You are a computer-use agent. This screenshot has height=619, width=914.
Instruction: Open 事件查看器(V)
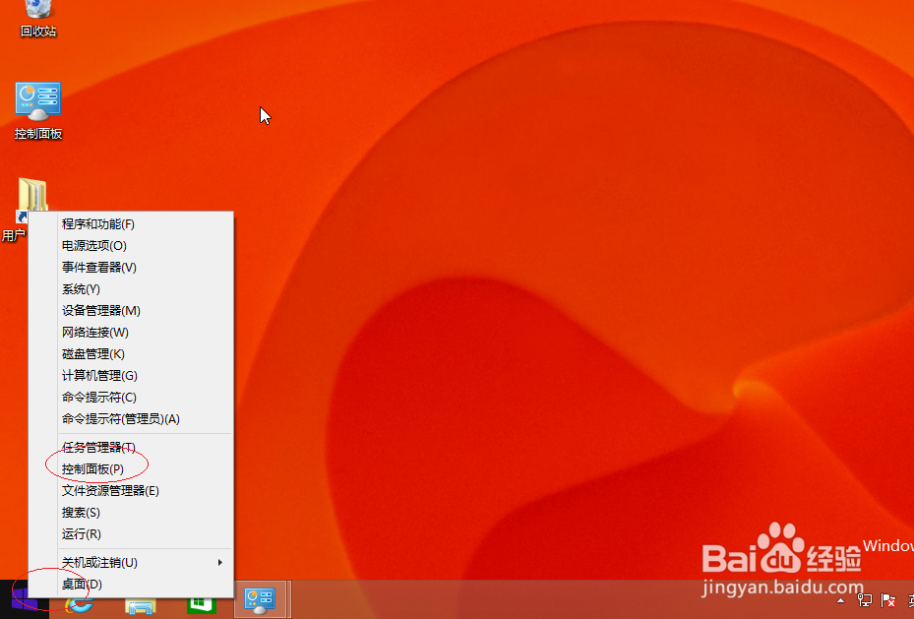131,268
